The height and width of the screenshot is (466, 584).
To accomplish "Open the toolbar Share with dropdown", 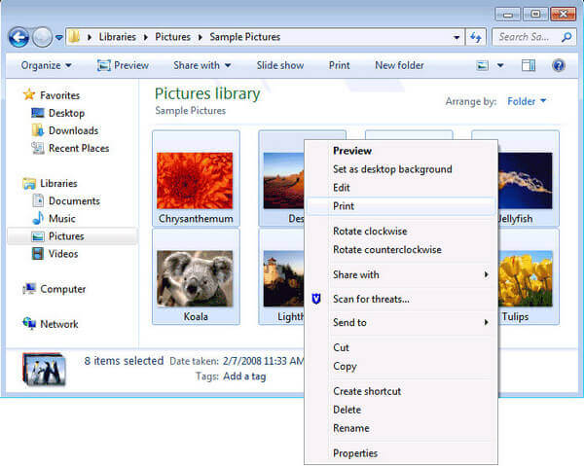I will [x=201, y=65].
